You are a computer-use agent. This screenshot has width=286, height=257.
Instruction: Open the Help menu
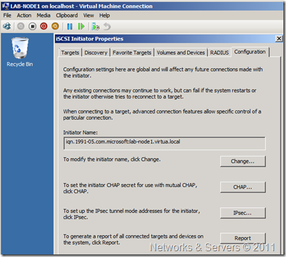click(x=104, y=15)
